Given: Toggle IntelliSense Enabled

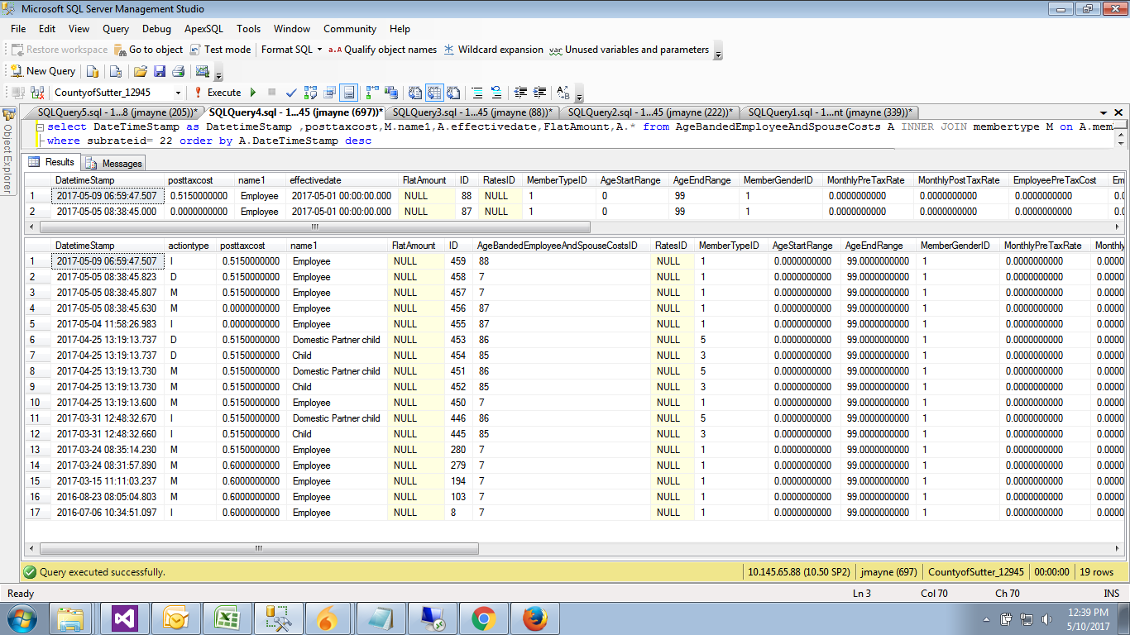Looking at the screenshot, I should tap(349, 93).
